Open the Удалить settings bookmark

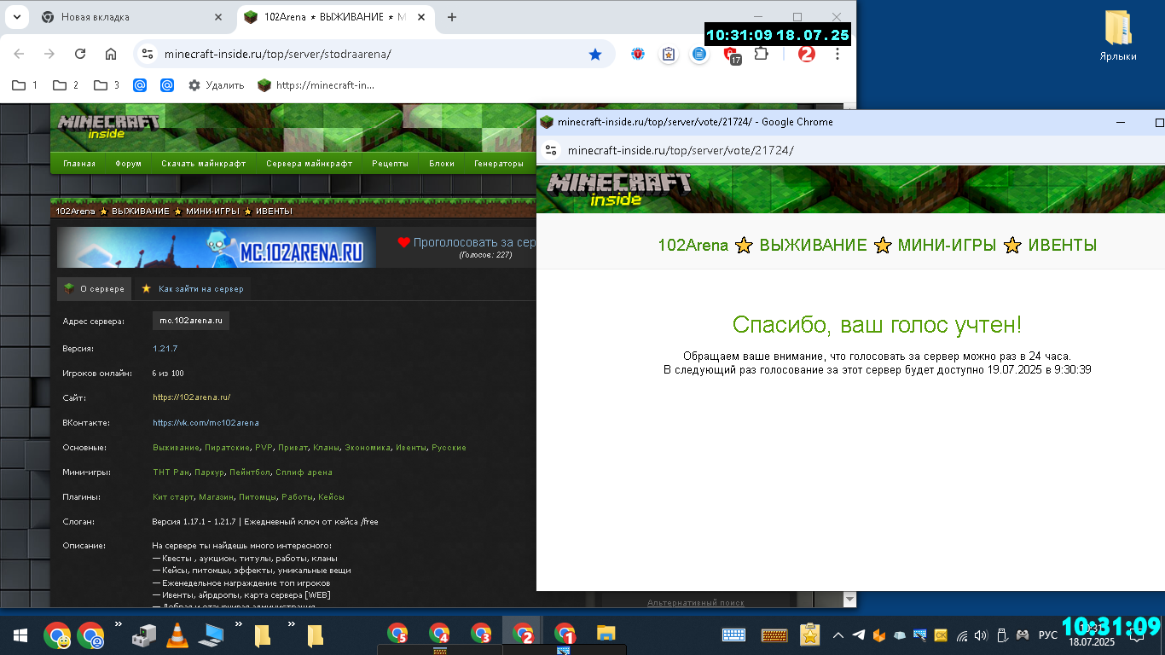pyautogui.click(x=216, y=85)
